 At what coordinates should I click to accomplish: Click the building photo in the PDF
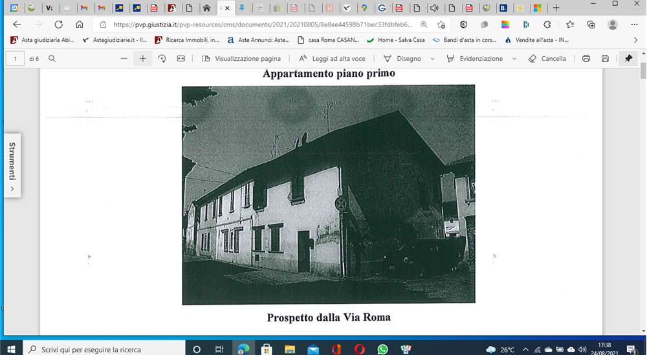coord(329,195)
